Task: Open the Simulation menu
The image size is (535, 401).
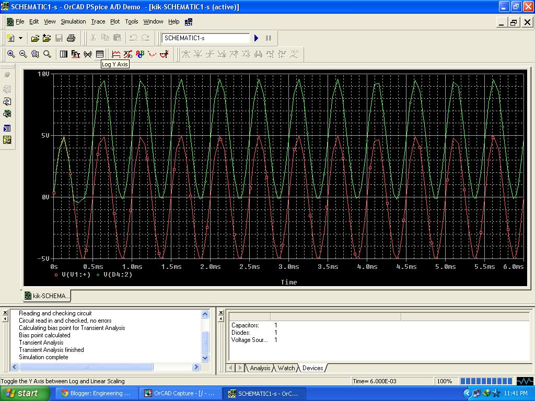Action: pyautogui.click(x=73, y=21)
